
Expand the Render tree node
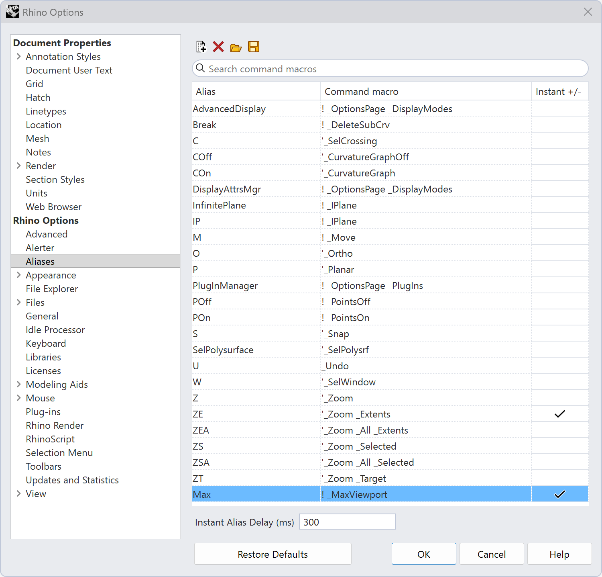tap(18, 166)
